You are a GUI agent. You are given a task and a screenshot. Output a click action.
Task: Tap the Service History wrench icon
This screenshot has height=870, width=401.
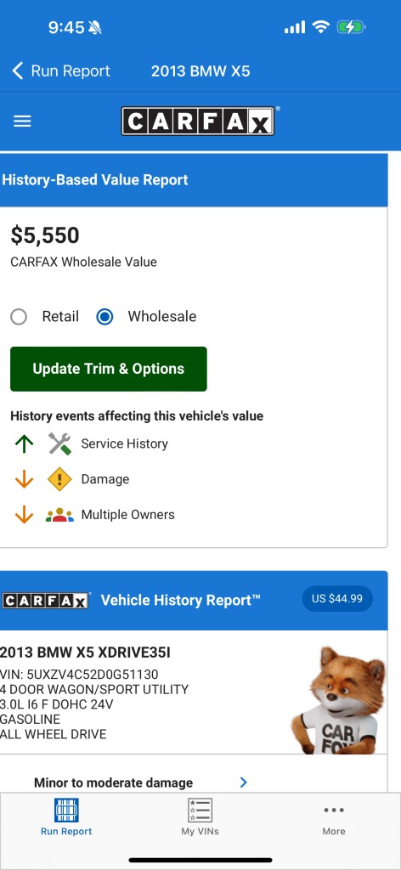(x=59, y=443)
